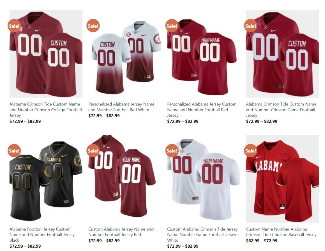Open Custom Alabama Crimson Tide Game Jersey White title
Viewport: 325px width, 251px height.
click(203, 235)
